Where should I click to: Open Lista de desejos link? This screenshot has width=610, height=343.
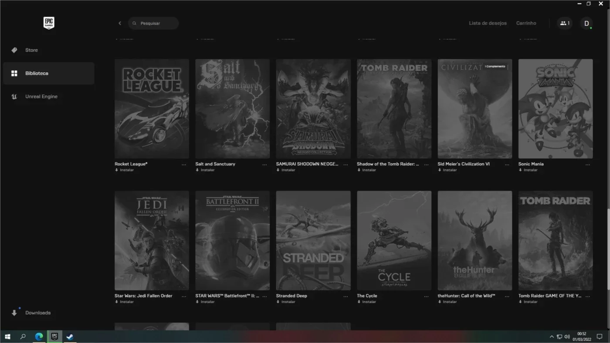488,23
